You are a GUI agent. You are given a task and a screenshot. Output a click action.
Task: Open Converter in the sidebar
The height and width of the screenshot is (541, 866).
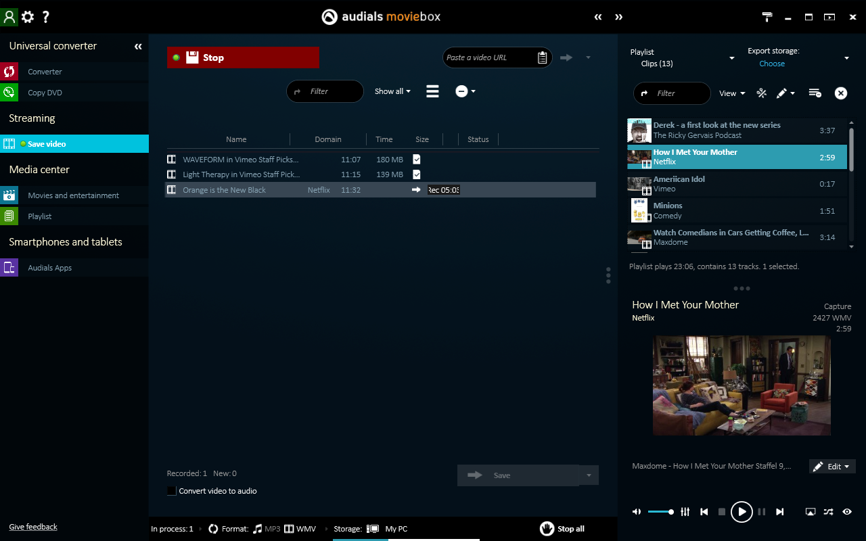(x=45, y=72)
